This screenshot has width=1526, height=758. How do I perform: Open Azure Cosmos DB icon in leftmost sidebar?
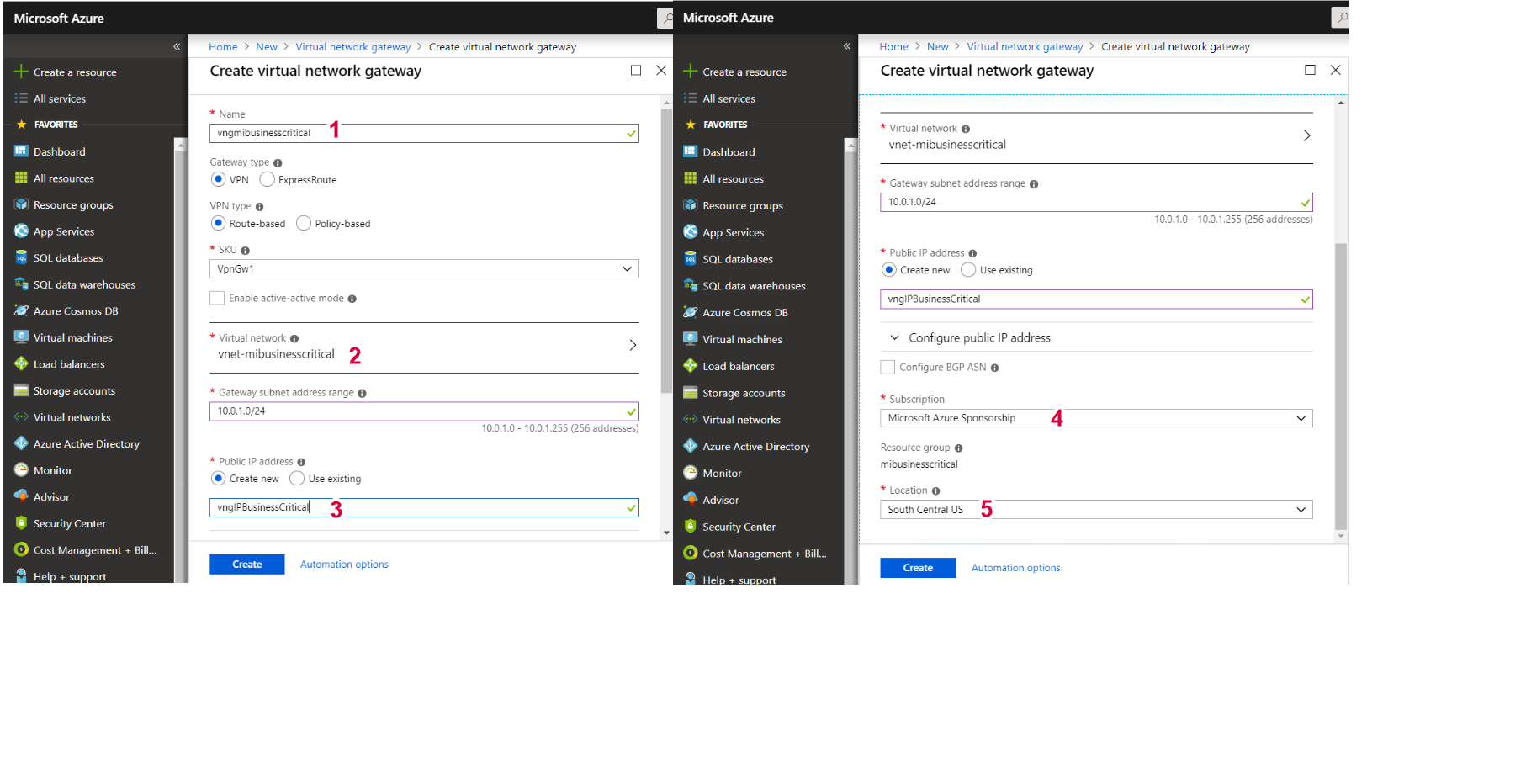coord(21,311)
